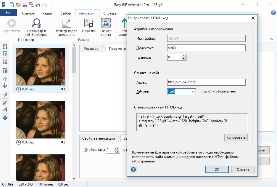Click the magic wand effects icon
Viewport: 277px width, 187px height.
pyautogui.click(x=5, y=103)
